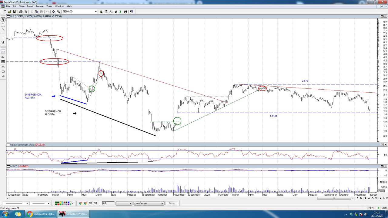Open the Tools menu
This screenshot has height=218, width=388.
point(49,6)
